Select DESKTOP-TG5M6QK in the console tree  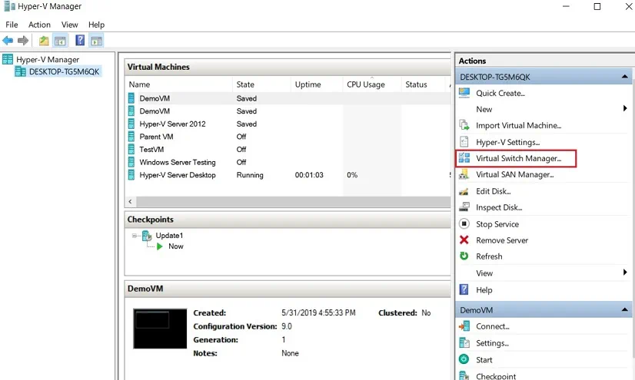tap(64, 71)
